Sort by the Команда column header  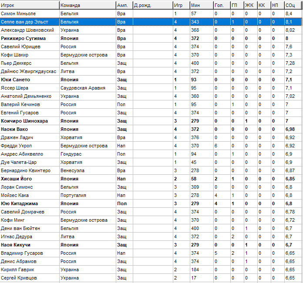88,5
